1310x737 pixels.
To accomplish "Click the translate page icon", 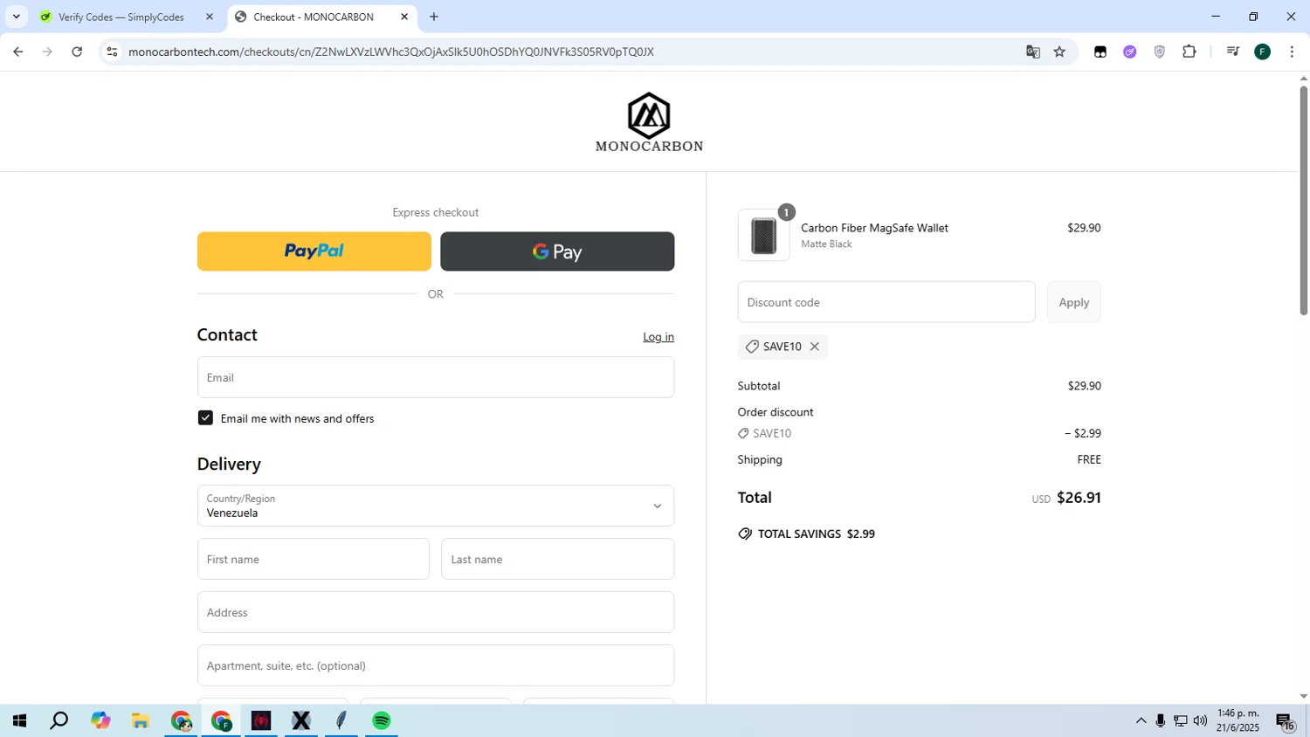I will (x=1033, y=52).
